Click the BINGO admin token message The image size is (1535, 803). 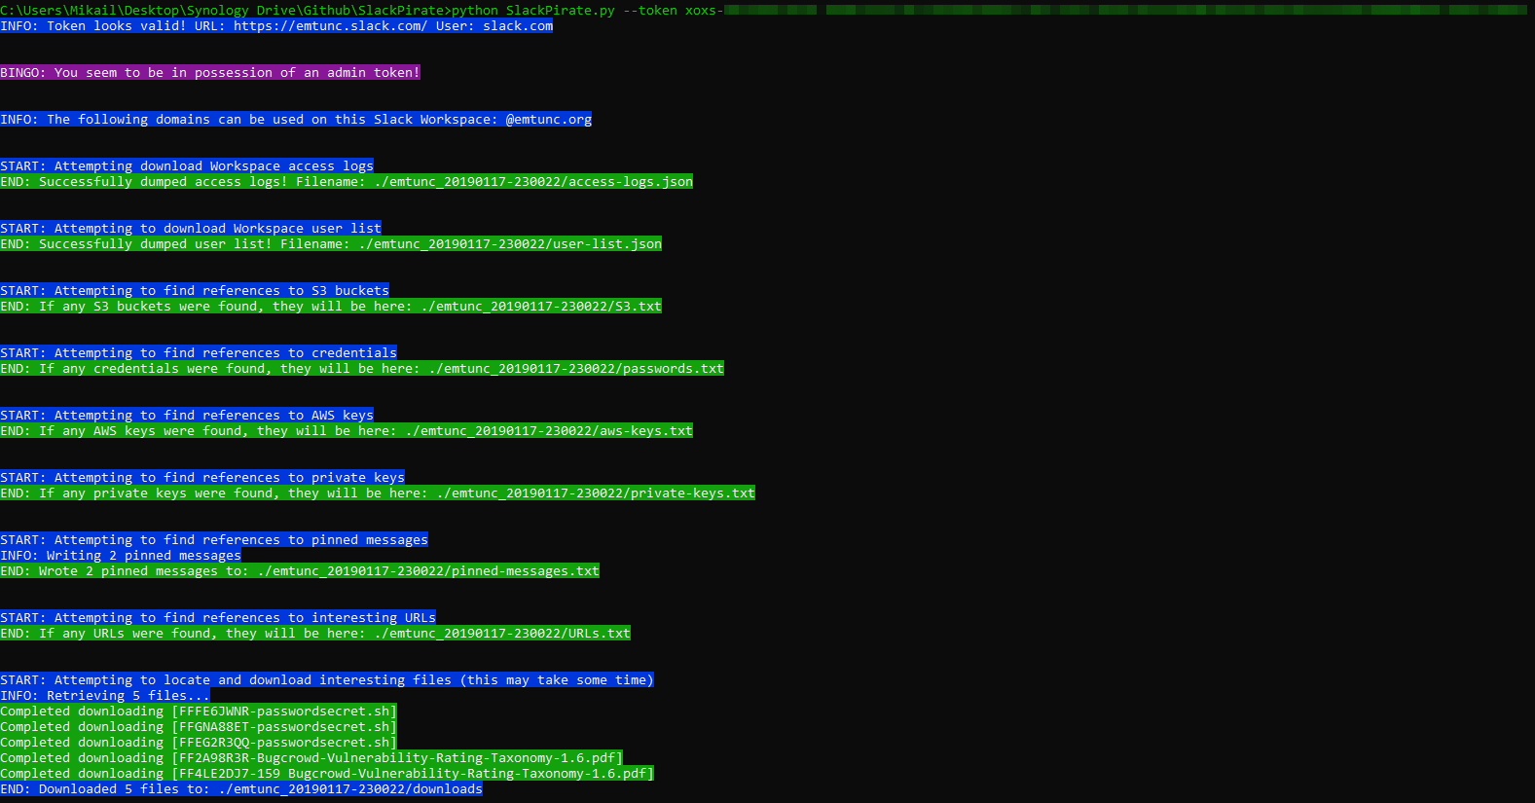(x=210, y=73)
